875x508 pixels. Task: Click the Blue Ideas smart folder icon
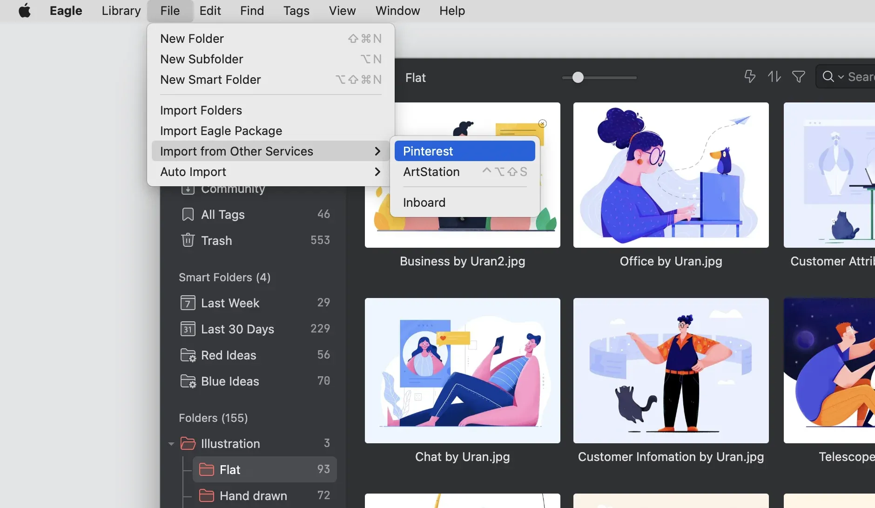pyautogui.click(x=188, y=381)
